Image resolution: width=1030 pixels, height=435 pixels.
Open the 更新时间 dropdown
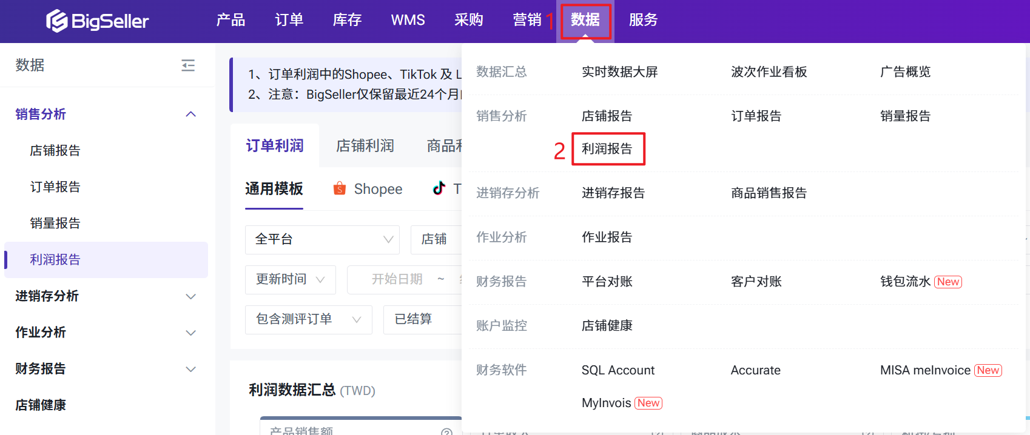[x=290, y=279]
